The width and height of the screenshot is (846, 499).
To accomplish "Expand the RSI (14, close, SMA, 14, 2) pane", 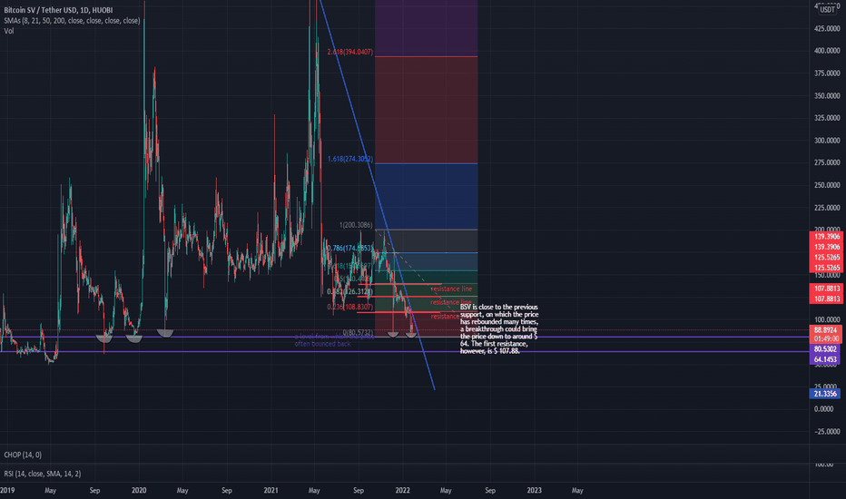I will (x=42, y=474).
